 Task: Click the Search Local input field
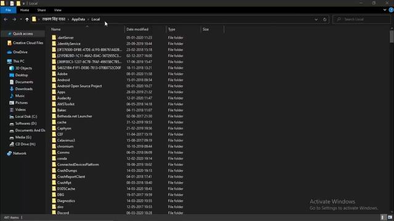tap(361, 19)
